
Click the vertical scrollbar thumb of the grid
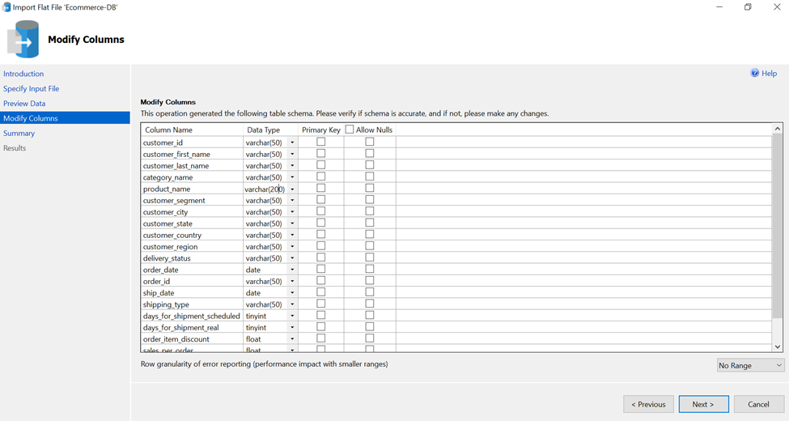tap(778, 226)
